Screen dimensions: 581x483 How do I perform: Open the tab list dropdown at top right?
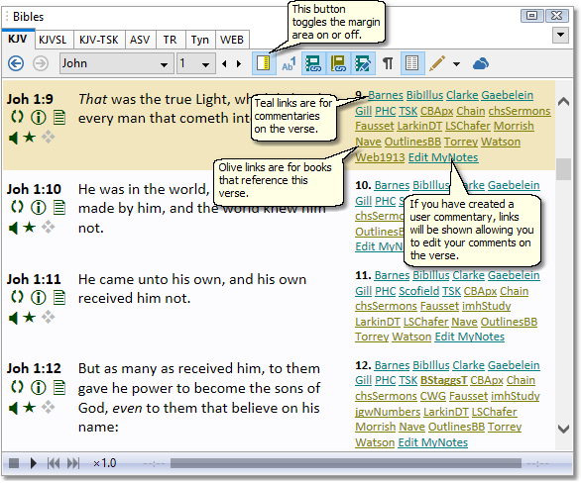point(560,35)
